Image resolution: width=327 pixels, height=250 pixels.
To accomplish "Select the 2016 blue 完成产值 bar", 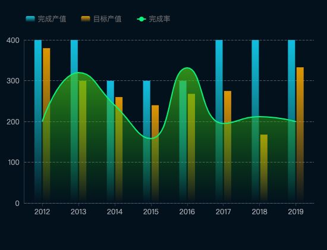I will click(x=183, y=142).
